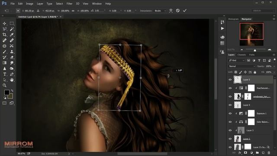Switch to the Paths tab
Image resolution: width=277 pixels, height=156 pixels.
tap(252, 55)
